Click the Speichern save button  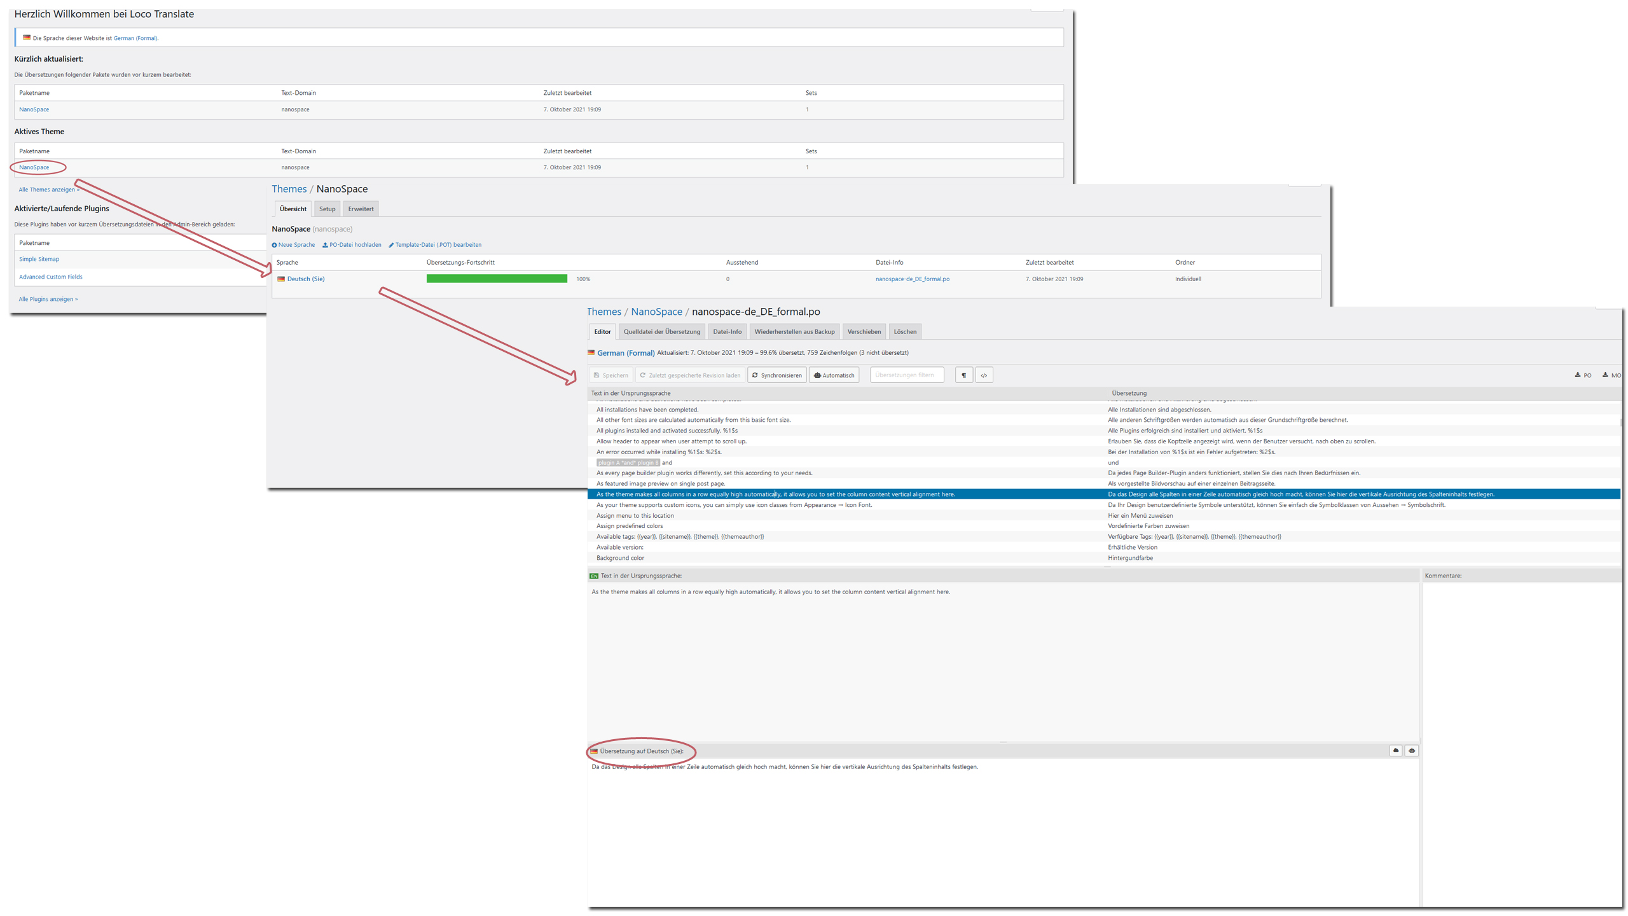pyautogui.click(x=610, y=375)
